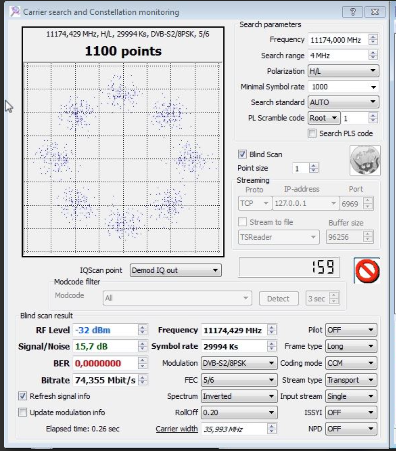Click the search Frequency spinner arrows
This screenshot has width=396, height=451.
373,39
